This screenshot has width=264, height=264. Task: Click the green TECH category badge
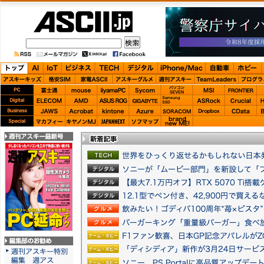[103, 155]
